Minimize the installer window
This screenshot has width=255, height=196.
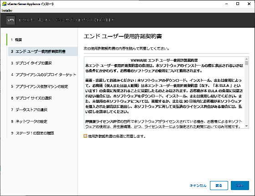(x=227, y=4)
